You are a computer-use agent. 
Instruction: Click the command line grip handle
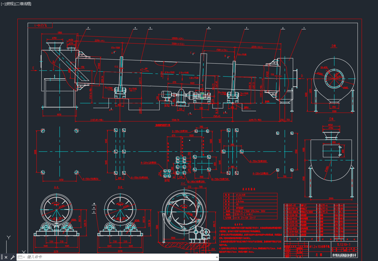pos(1,257)
